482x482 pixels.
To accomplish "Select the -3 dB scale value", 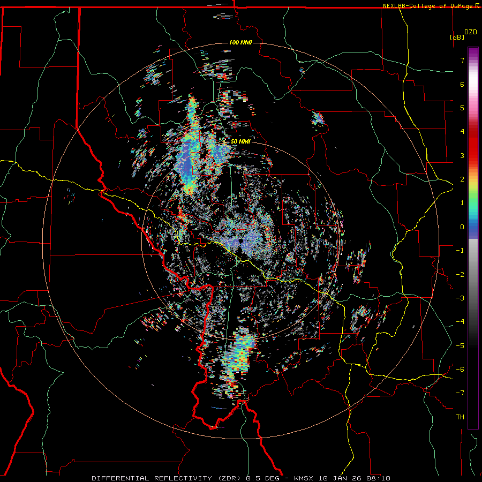I will point(460,298).
